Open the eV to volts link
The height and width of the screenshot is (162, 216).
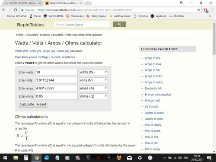(x=151, y=107)
